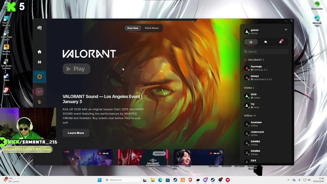Select friend jessyy in Deathmatch
Image resolution: width=327 pixels, height=184 pixels.
point(266,77)
